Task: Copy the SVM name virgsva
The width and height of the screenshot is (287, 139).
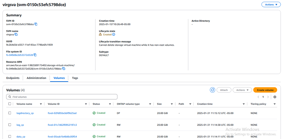Action: click(16, 35)
